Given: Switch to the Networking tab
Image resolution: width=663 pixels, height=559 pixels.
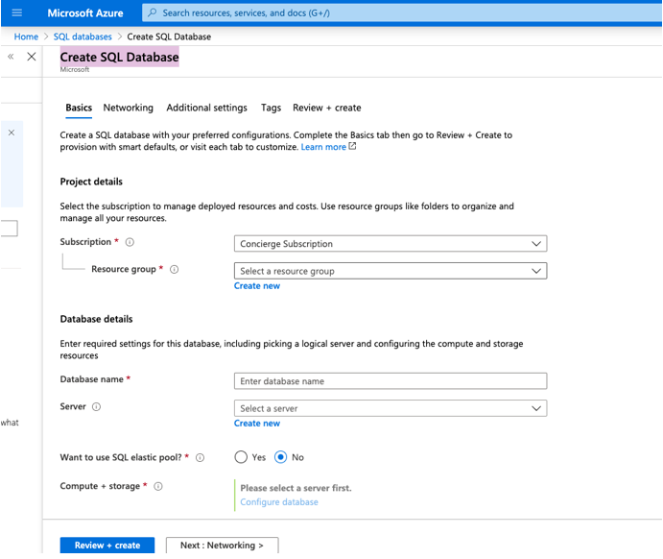Looking at the screenshot, I should (x=128, y=109).
